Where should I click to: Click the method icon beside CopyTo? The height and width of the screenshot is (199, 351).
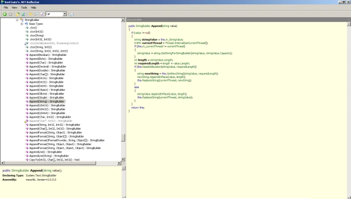26,160
